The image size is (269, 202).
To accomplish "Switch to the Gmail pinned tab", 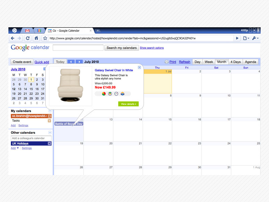I will (27, 31).
